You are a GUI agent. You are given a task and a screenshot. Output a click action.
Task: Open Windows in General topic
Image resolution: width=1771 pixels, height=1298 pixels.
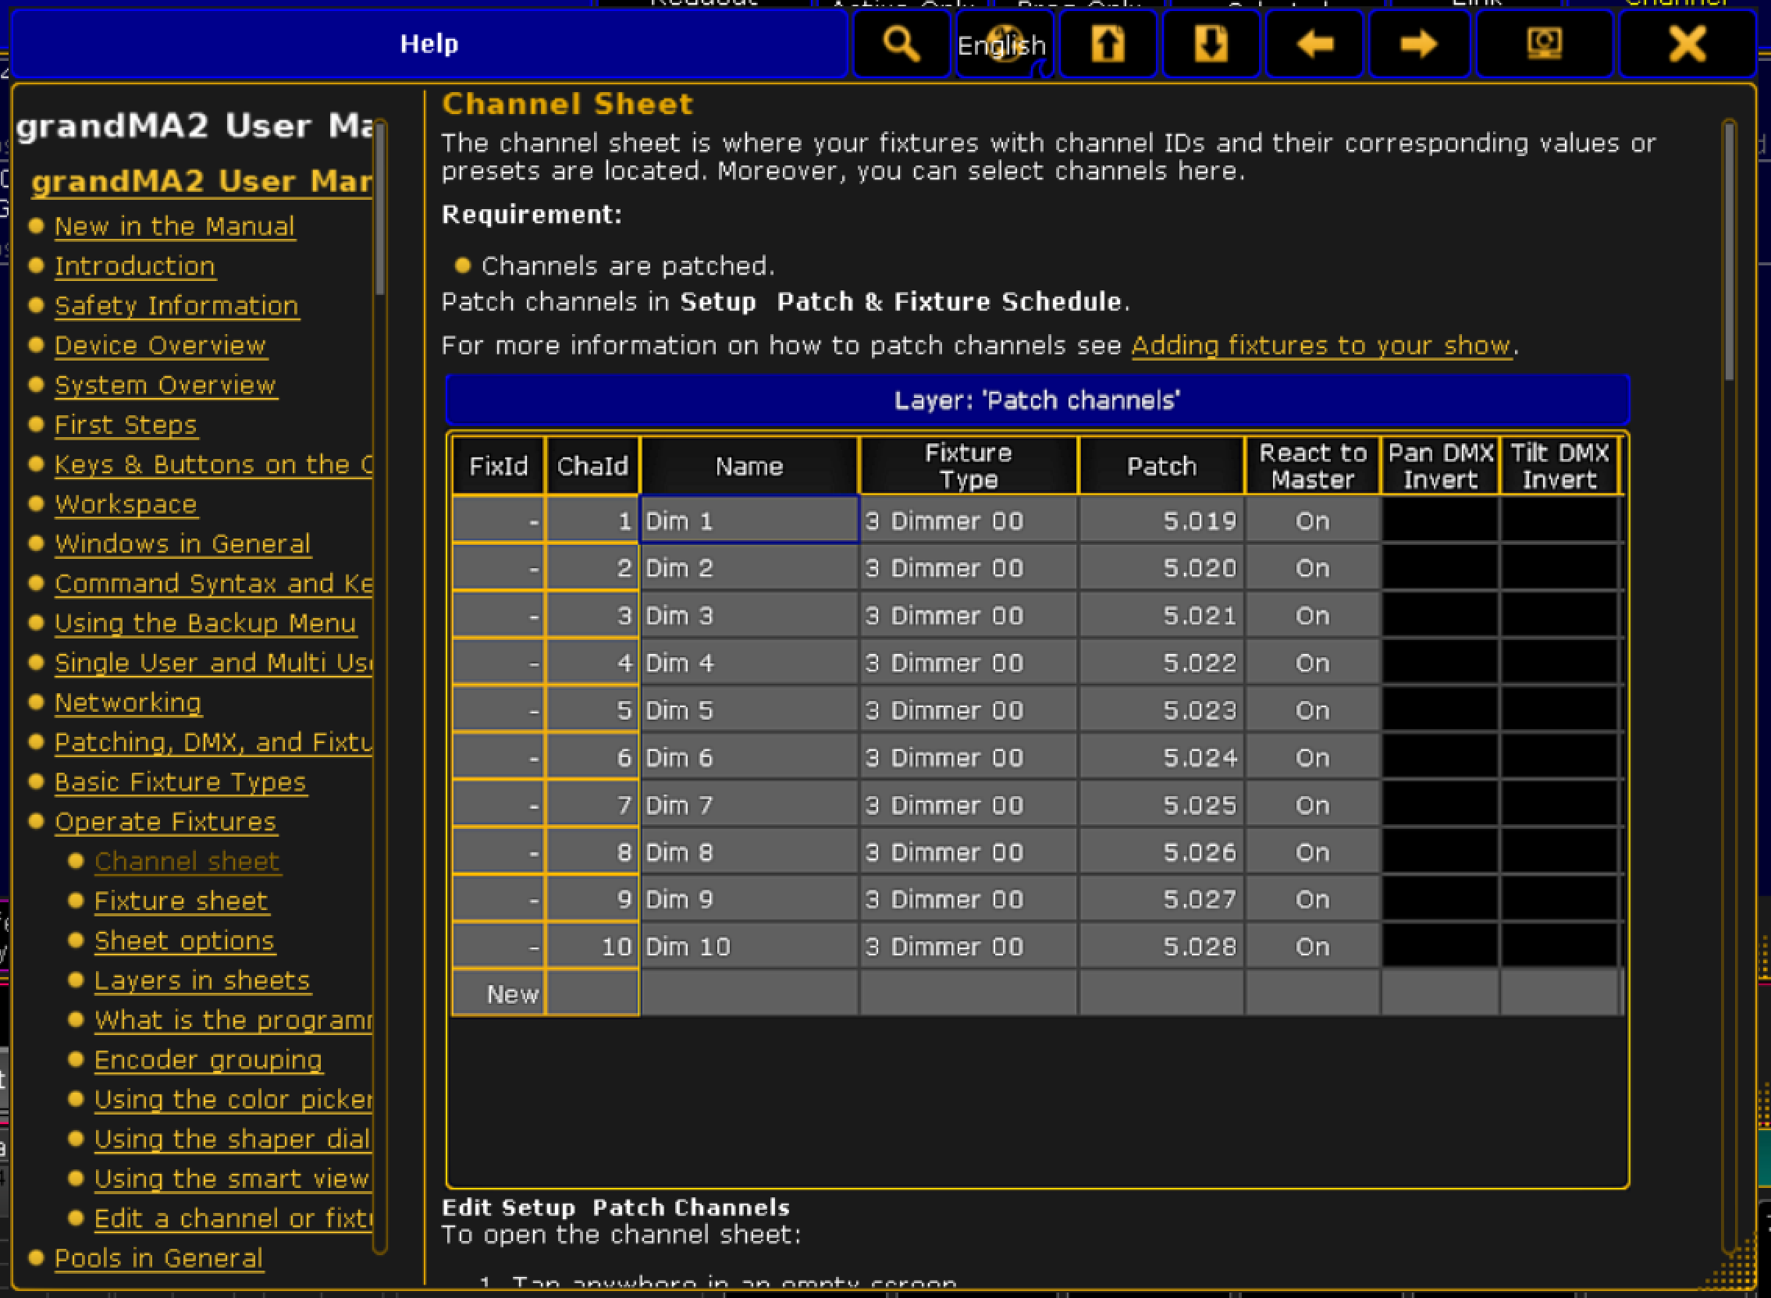point(183,545)
